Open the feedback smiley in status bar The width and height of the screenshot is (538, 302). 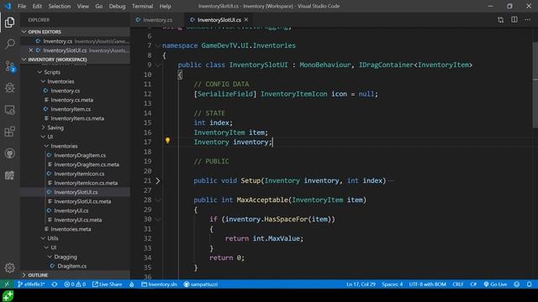[x=517, y=284]
